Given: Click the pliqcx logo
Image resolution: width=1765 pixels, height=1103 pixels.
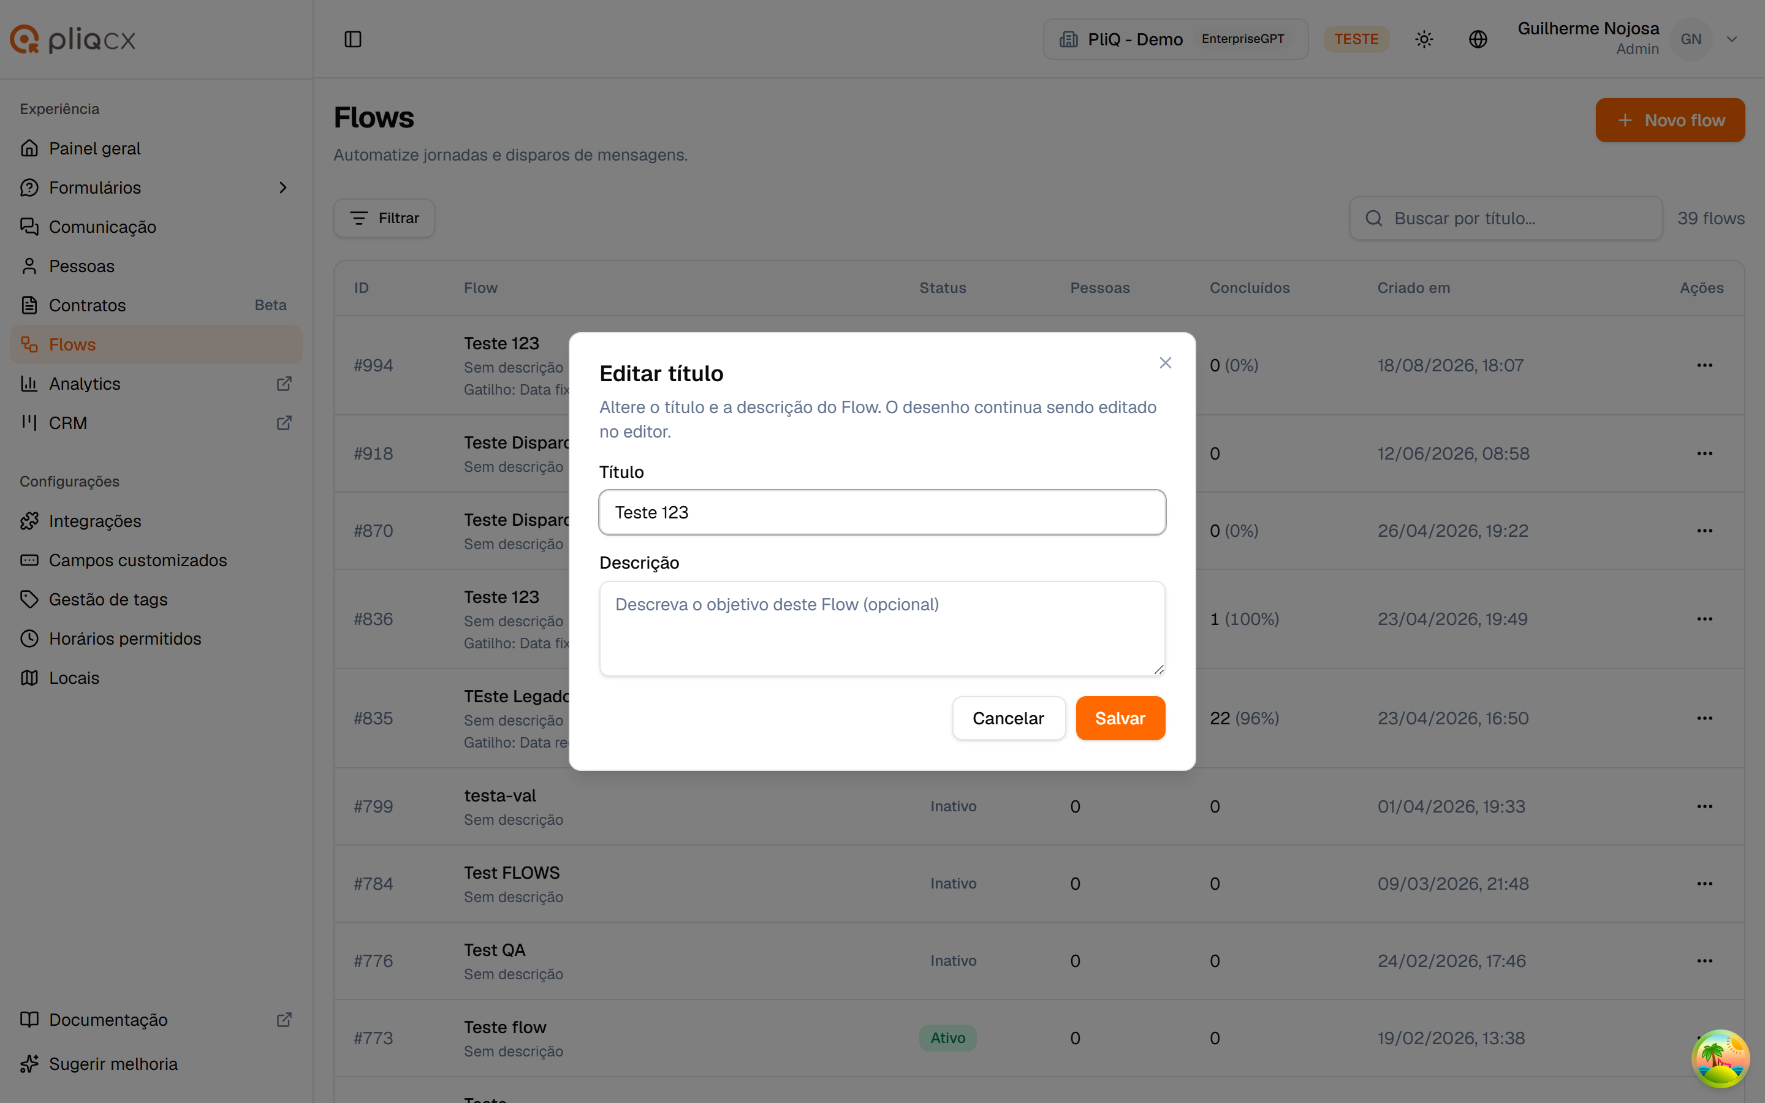Looking at the screenshot, I should [73, 39].
